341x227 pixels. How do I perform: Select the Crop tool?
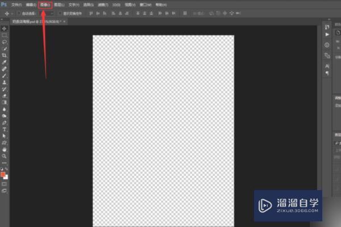[4, 56]
